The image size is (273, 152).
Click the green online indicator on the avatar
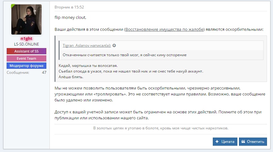[13, 6]
